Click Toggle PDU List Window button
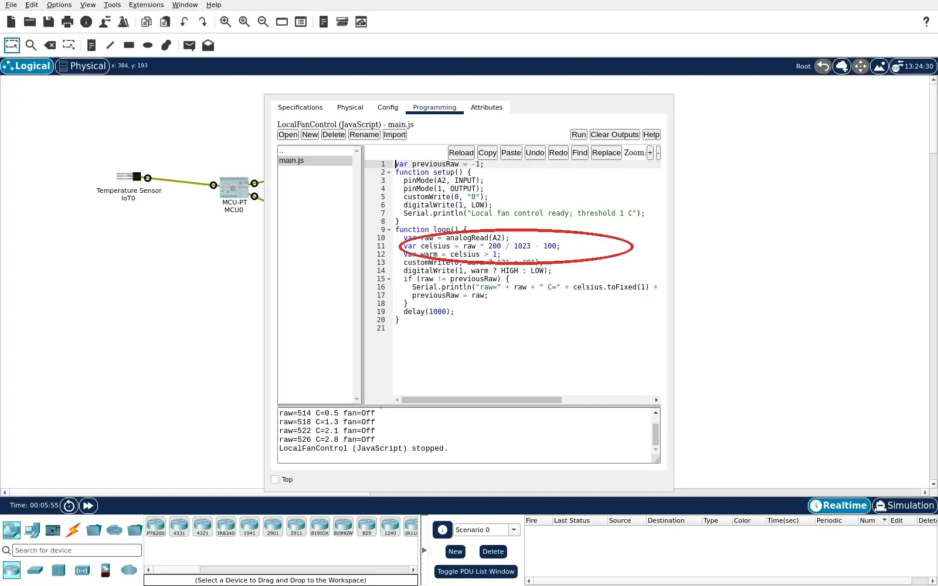The height and width of the screenshot is (586, 938). [x=475, y=571]
